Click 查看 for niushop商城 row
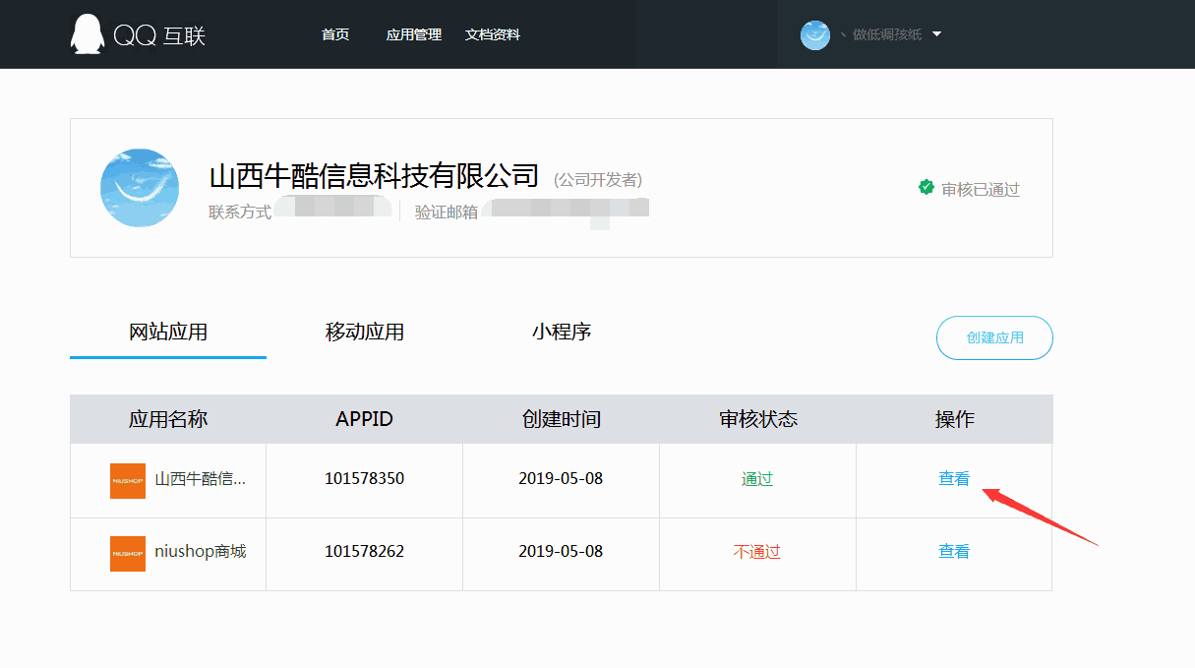 [954, 552]
